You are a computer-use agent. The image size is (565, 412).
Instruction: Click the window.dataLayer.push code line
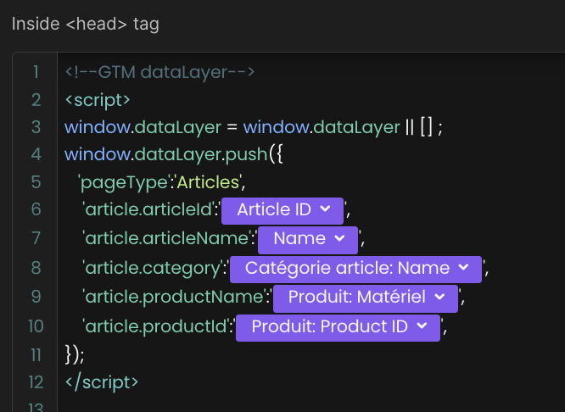[x=174, y=154]
